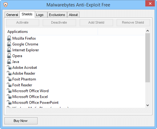Screen dimensions: 157x129
Task: Click the lock icon beside Google Chrome
Action: pyautogui.click(x=9, y=44)
